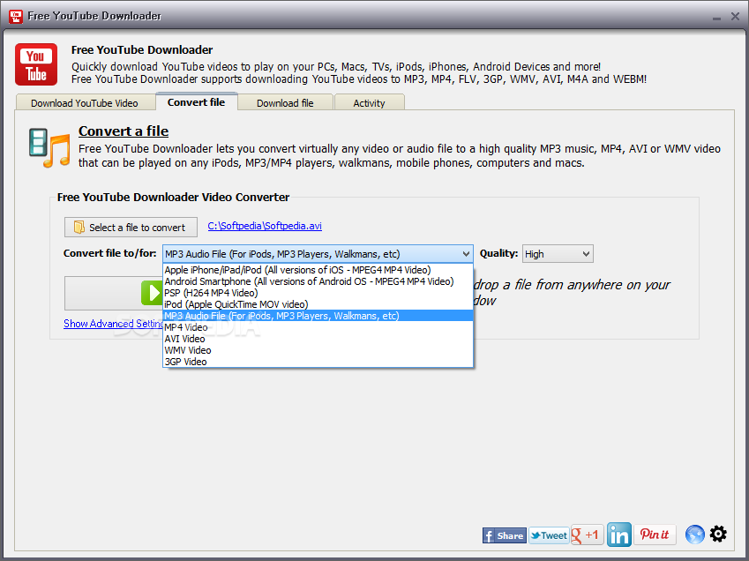Click the Convert file to/for: label
Viewport: 749px width, 561px height.
(x=110, y=253)
